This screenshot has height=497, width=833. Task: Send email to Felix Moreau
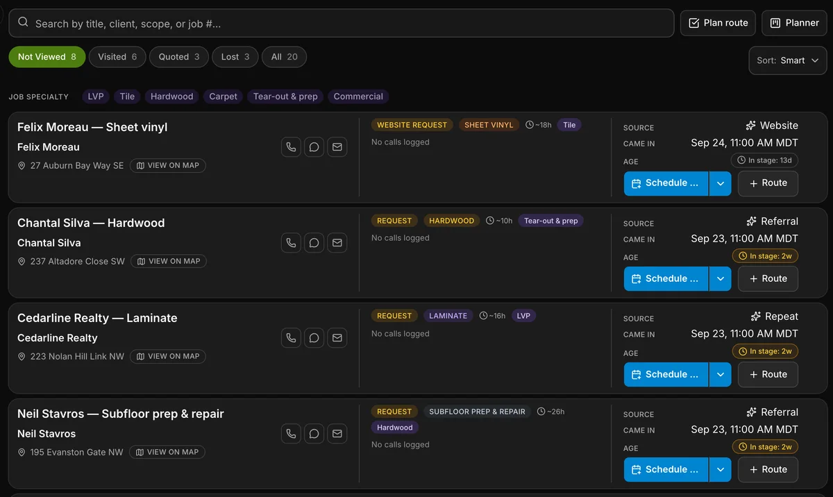click(x=337, y=147)
